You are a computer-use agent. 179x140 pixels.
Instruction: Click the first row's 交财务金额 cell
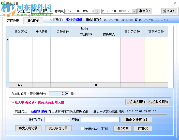coord(132,40)
